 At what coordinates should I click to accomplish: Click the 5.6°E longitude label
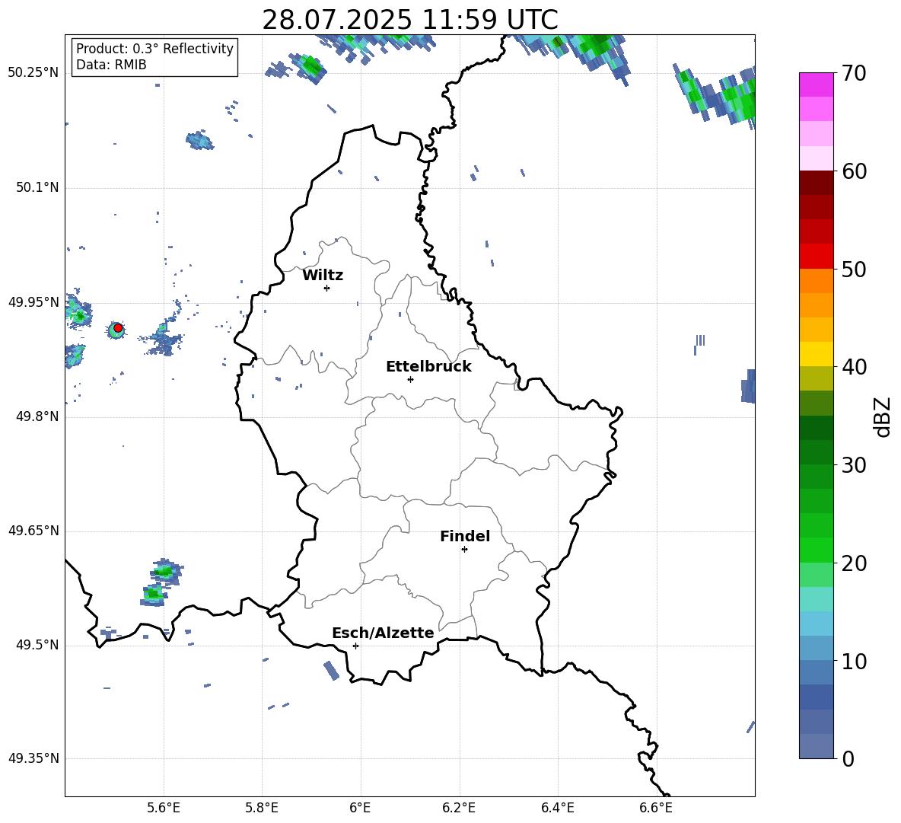click(163, 808)
